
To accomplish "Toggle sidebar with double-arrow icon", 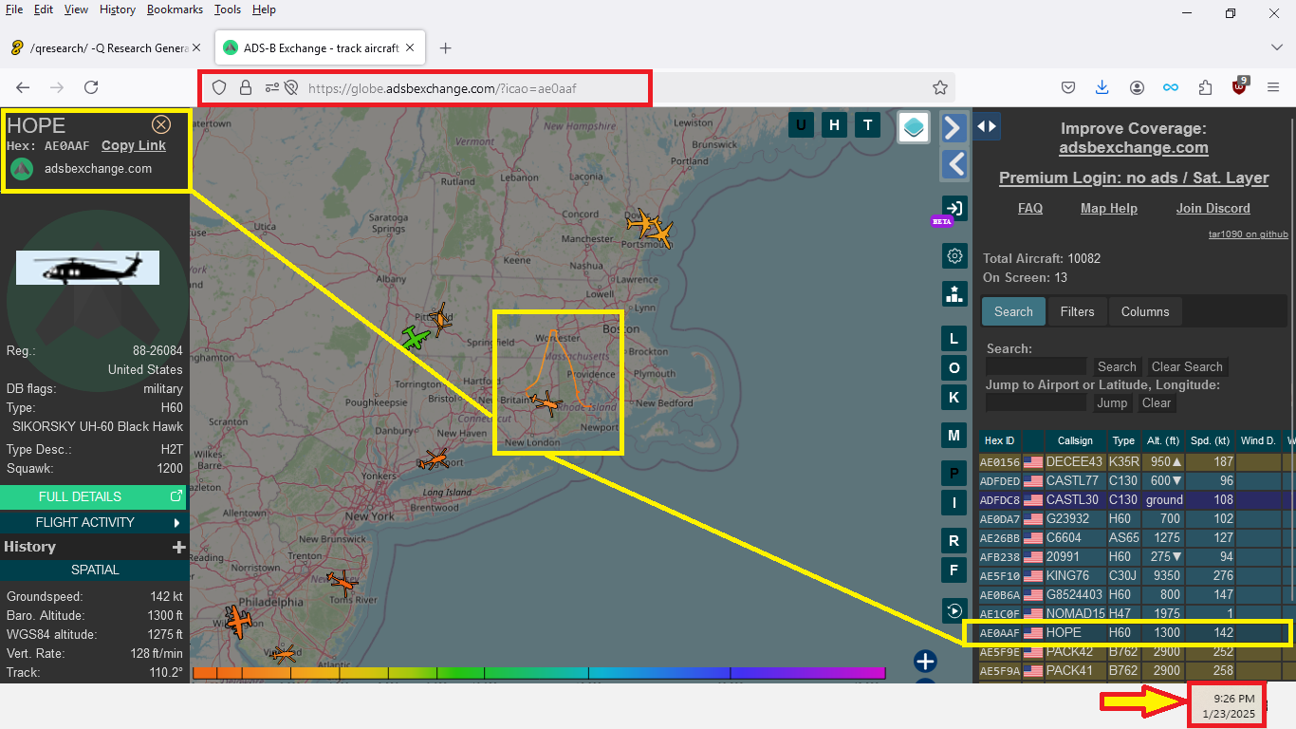I will pos(987,125).
